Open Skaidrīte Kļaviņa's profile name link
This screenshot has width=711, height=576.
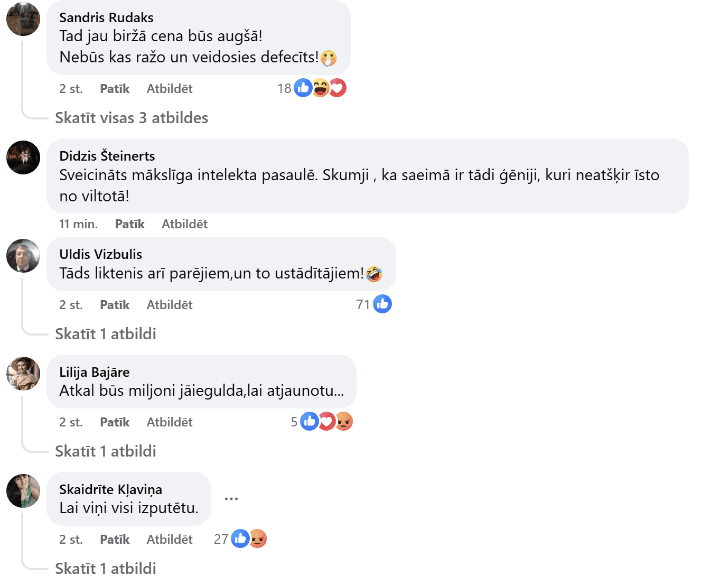[x=110, y=489]
